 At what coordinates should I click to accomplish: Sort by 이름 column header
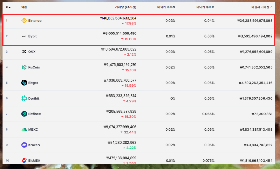[x=24, y=7]
